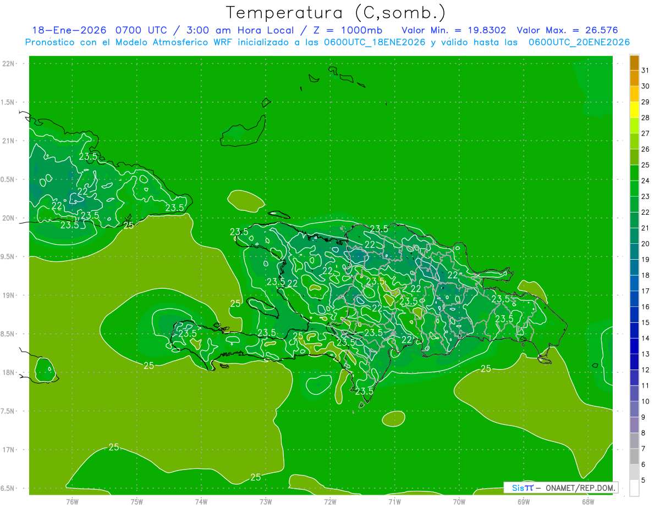This screenshot has height=509, width=660.
Task: Click the legend value "14"
Action: [x=646, y=338]
